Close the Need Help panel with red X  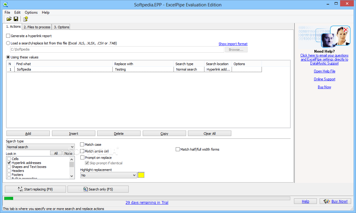click(x=346, y=30)
